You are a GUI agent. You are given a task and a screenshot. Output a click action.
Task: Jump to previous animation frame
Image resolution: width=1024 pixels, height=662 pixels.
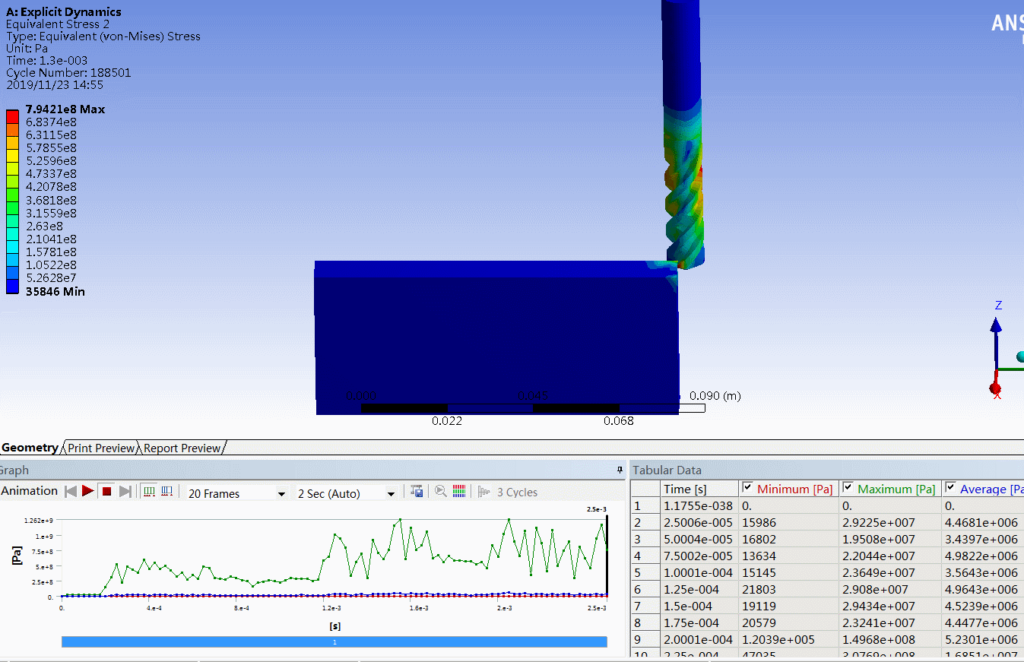(71, 492)
